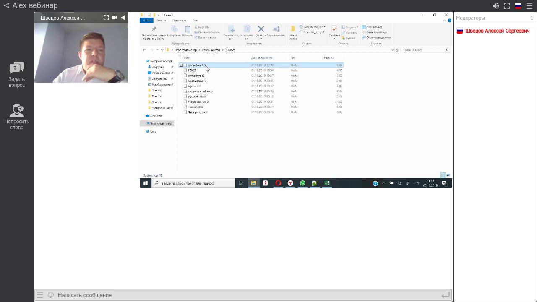Click the Переименовать icon
537x302 pixels.
pyautogui.click(x=276, y=29)
